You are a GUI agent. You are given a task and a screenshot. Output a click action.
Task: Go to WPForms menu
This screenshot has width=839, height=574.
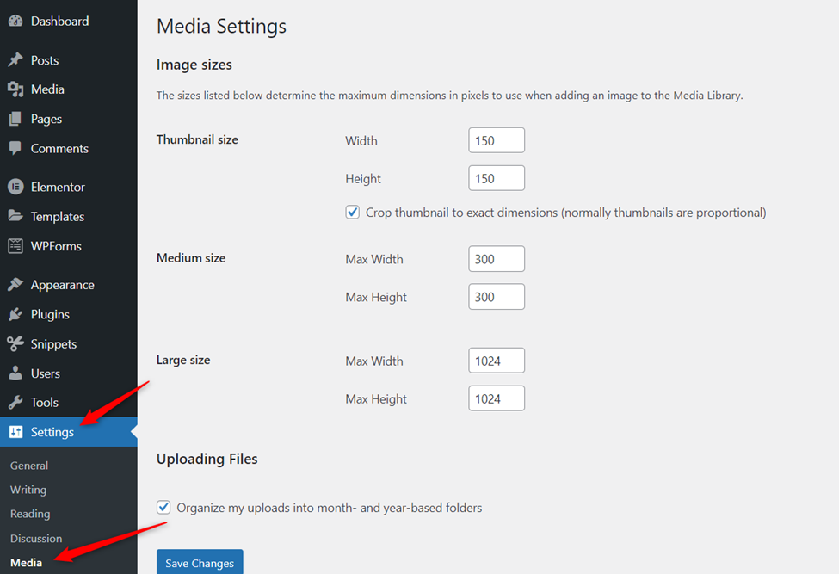click(56, 246)
